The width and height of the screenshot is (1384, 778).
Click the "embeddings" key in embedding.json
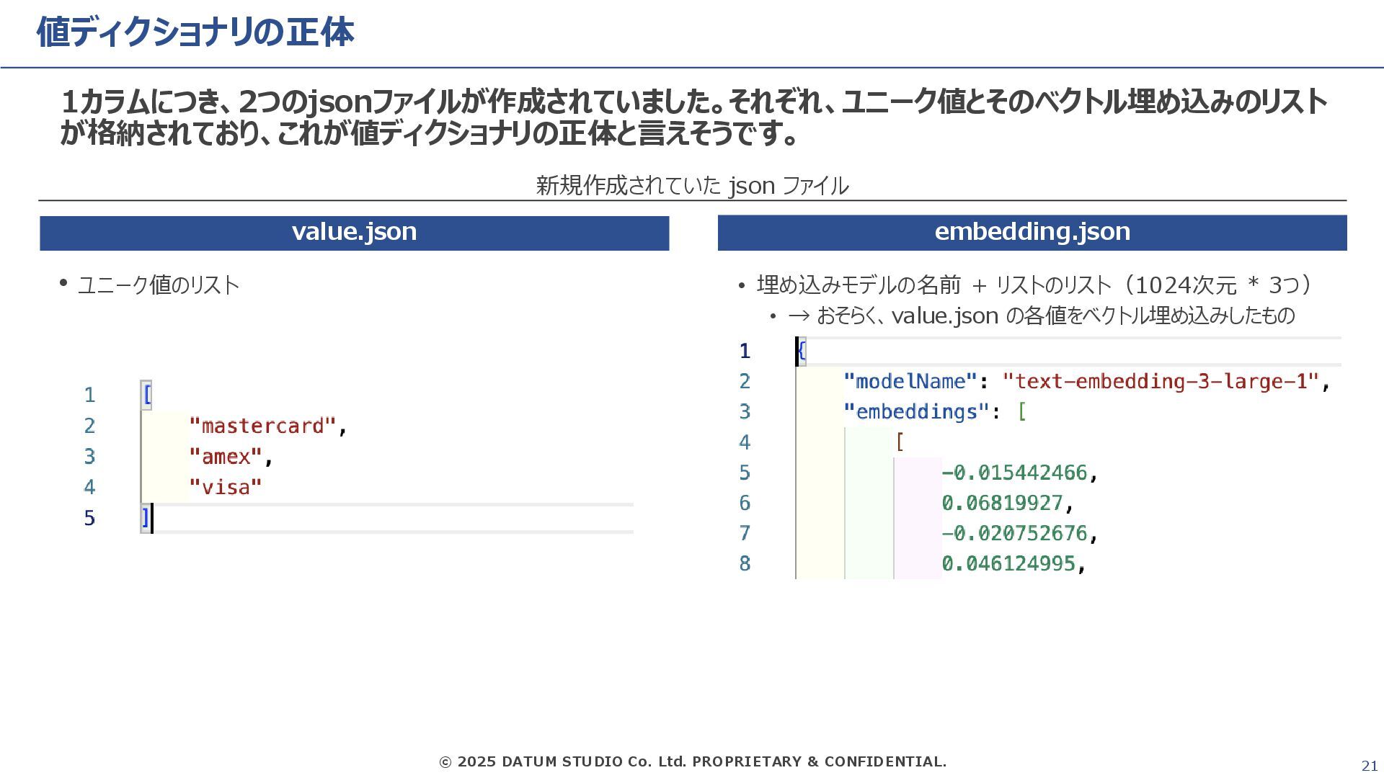point(916,412)
